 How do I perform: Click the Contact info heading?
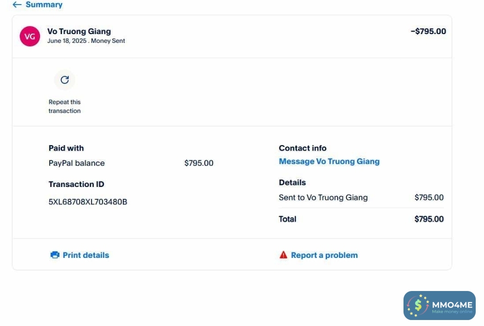(x=302, y=148)
